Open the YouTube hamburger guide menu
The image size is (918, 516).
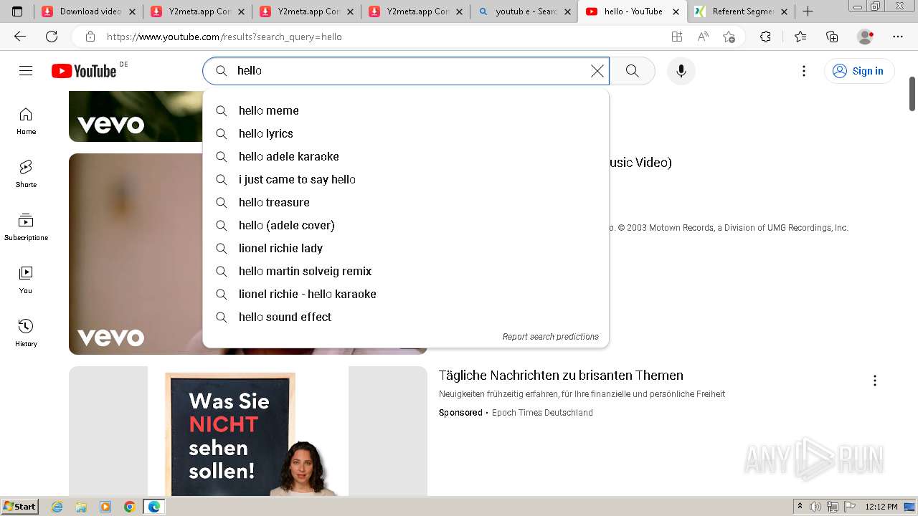tap(26, 70)
